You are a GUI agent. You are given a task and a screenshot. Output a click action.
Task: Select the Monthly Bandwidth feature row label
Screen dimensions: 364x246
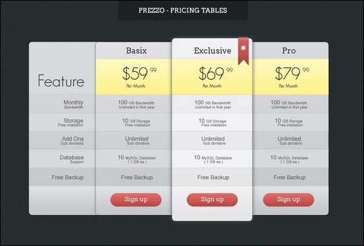[73, 104]
